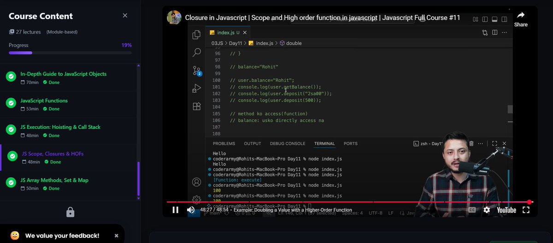Close the Course Content panel
Image resolution: width=553 pixels, height=243 pixels.
tap(125, 16)
